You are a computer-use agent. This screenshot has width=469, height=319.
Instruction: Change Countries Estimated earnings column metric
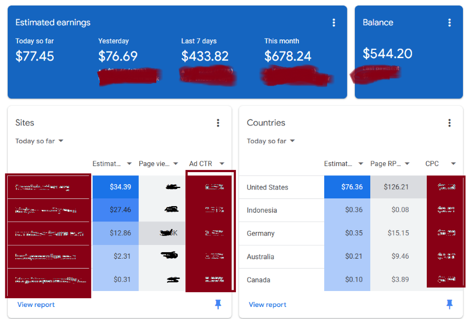[x=360, y=163]
